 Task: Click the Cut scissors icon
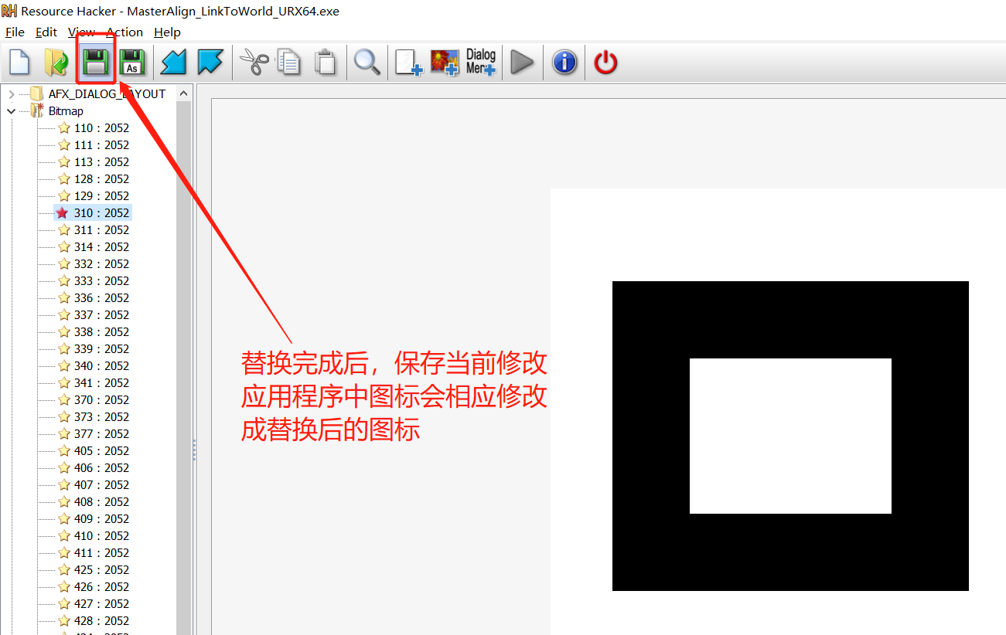(x=253, y=63)
